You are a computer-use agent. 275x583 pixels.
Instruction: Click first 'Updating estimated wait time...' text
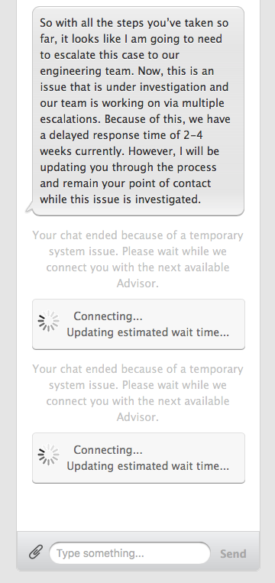148,332
